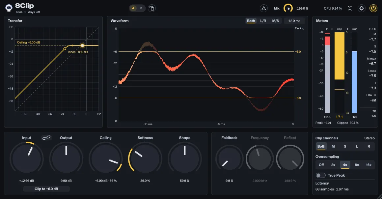This screenshot has width=382, height=199.
Task: Choose 8x oversampling
Action: [x=357, y=165]
